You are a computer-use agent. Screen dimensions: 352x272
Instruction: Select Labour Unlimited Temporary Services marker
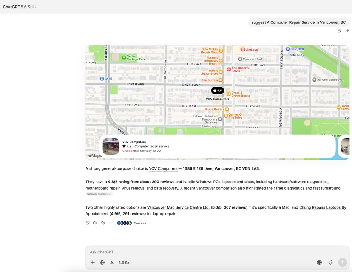pos(220,119)
